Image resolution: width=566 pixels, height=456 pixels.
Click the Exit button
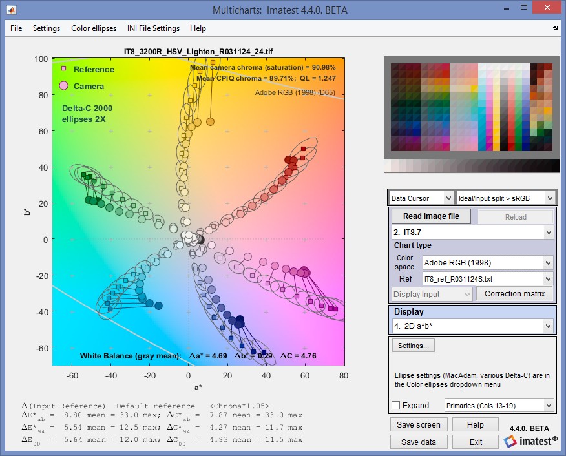click(475, 442)
